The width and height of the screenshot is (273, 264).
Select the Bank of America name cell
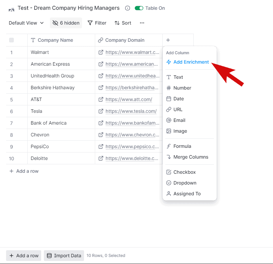coord(61,123)
